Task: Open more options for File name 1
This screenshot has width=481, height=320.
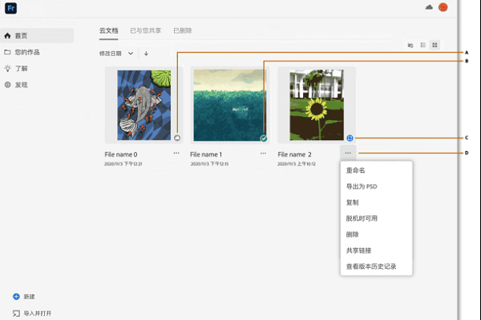Action: pos(262,153)
